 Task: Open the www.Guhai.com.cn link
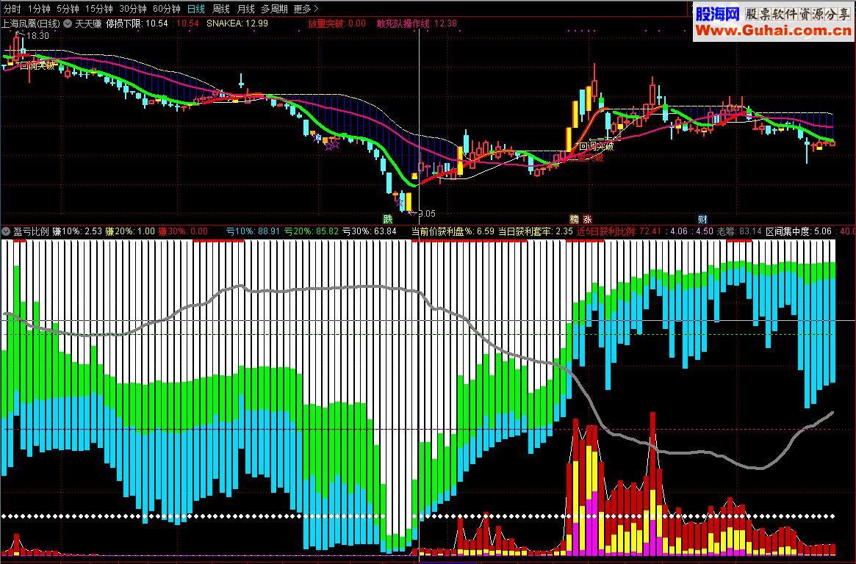point(773,30)
